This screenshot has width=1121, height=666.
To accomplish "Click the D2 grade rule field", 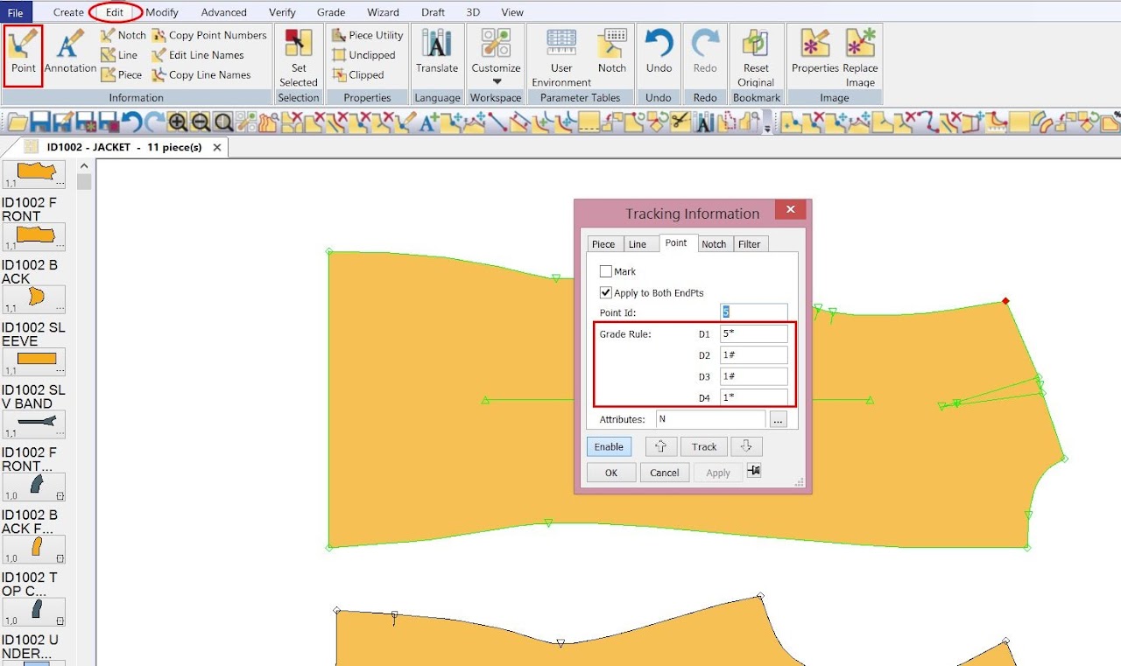I will pos(754,354).
